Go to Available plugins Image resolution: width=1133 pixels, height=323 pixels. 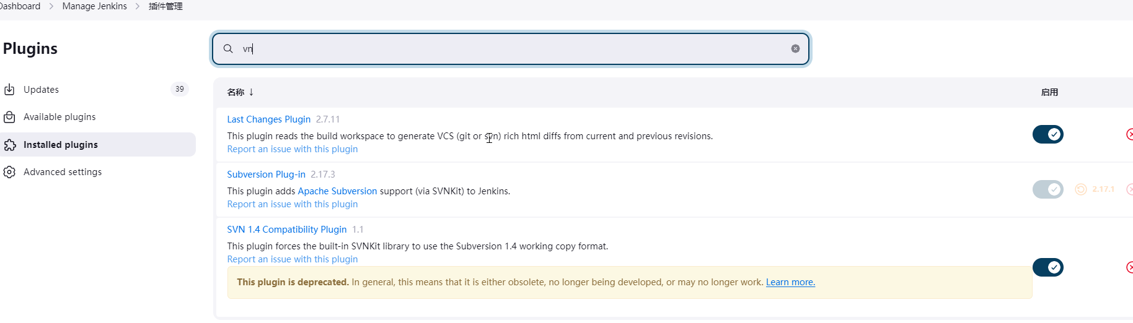pyautogui.click(x=60, y=117)
